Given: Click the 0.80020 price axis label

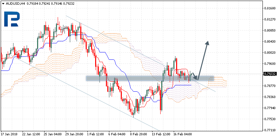Looking at the screenshot, I should 269,53.
